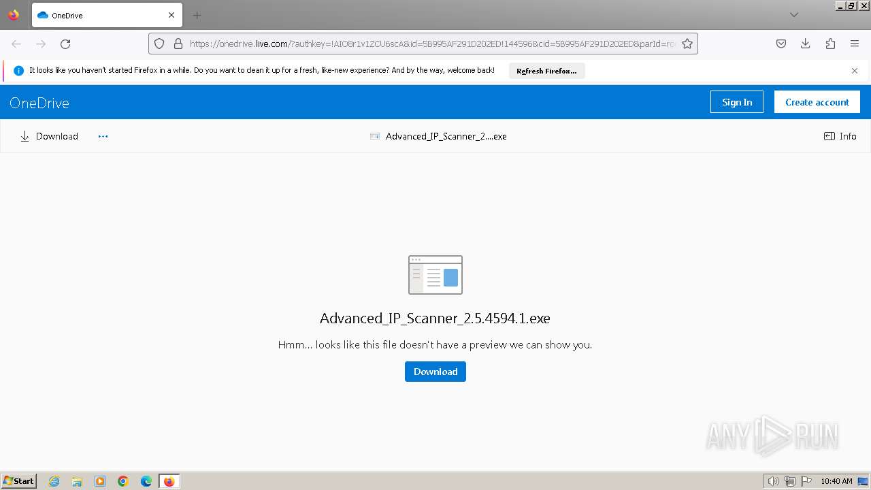The height and width of the screenshot is (490, 871).
Task: Open the list all tabs dropdown
Action: [793, 15]
